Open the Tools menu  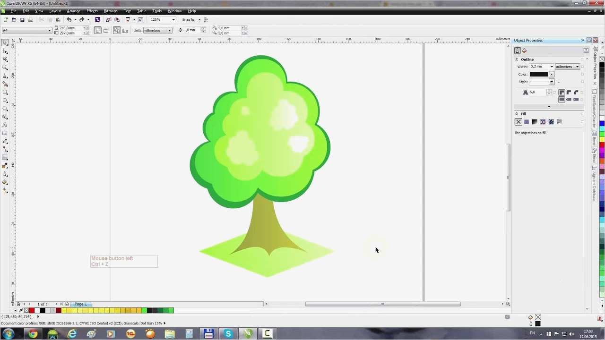[157, 11]
